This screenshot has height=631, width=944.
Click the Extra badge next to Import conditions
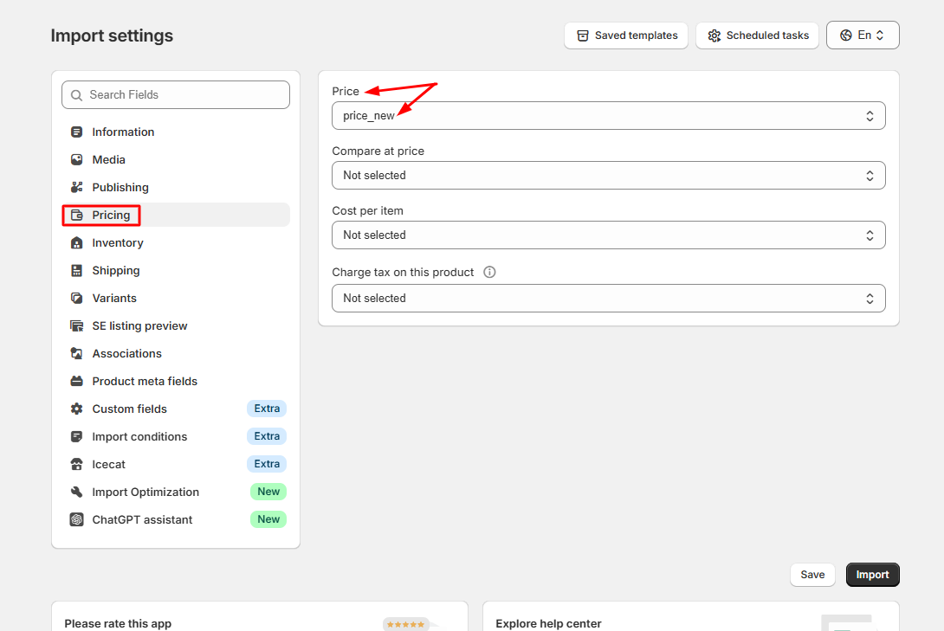click(x=267, y=436)
